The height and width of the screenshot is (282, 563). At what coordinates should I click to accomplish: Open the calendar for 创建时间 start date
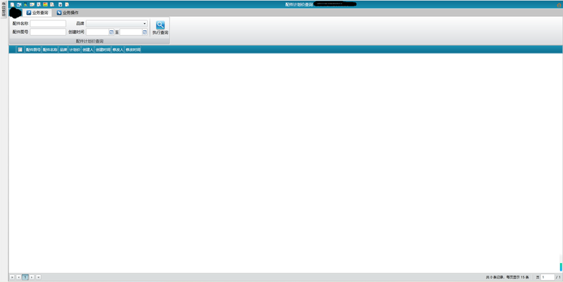111,32
